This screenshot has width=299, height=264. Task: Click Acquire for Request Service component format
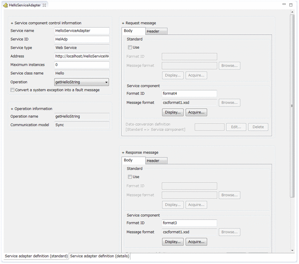196,112
